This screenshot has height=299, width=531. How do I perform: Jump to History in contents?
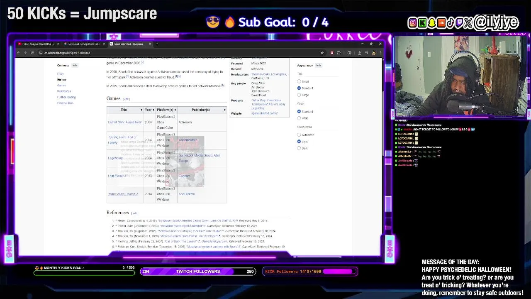[x=62, y=79]
